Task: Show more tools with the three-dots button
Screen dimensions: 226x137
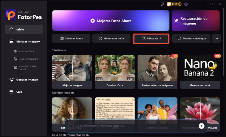Action: (216, 38)
